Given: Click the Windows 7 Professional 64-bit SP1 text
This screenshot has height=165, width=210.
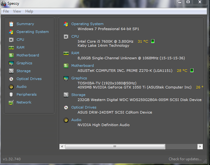Looking at the screenshot, I should click(x=108, y=29).
